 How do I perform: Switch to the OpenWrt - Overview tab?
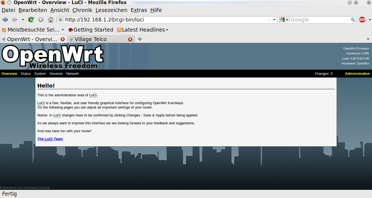click(33, 39)
